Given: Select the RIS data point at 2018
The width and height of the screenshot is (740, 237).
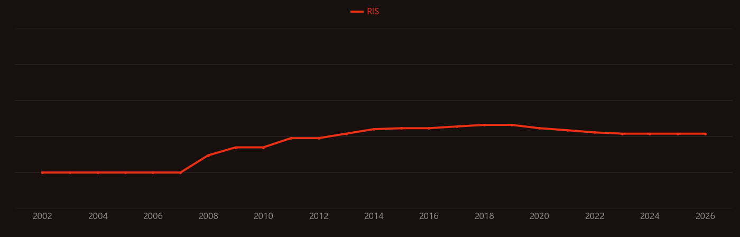Looking at the screenshot, I should pos(484,125).
